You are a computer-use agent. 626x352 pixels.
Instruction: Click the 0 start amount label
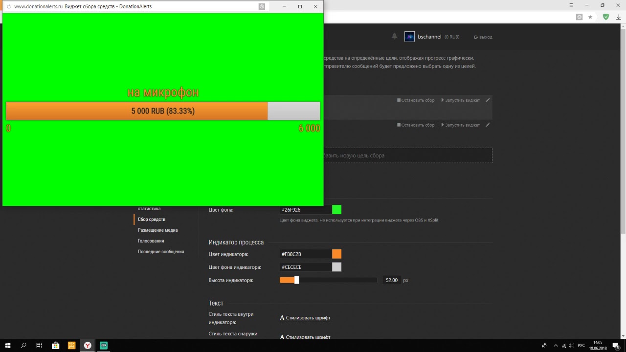8,128
